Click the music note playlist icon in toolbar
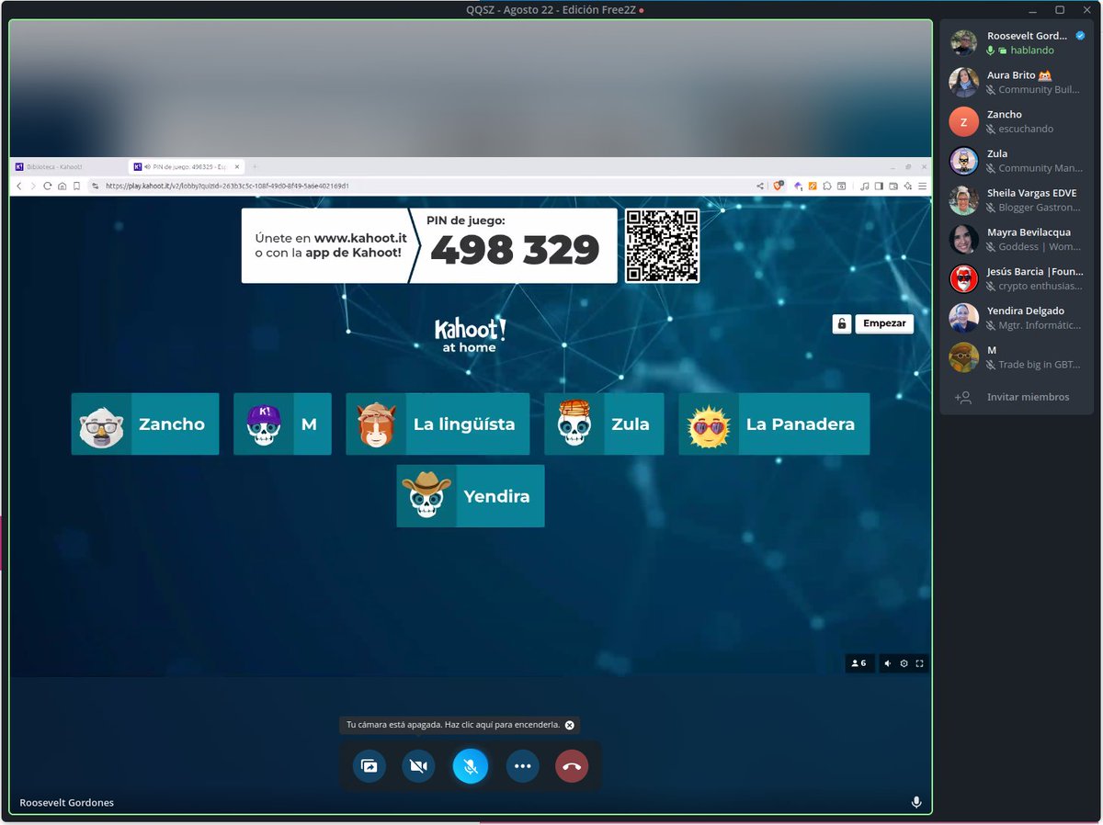This screenshot has height=825, width=1103. point(864,186)
